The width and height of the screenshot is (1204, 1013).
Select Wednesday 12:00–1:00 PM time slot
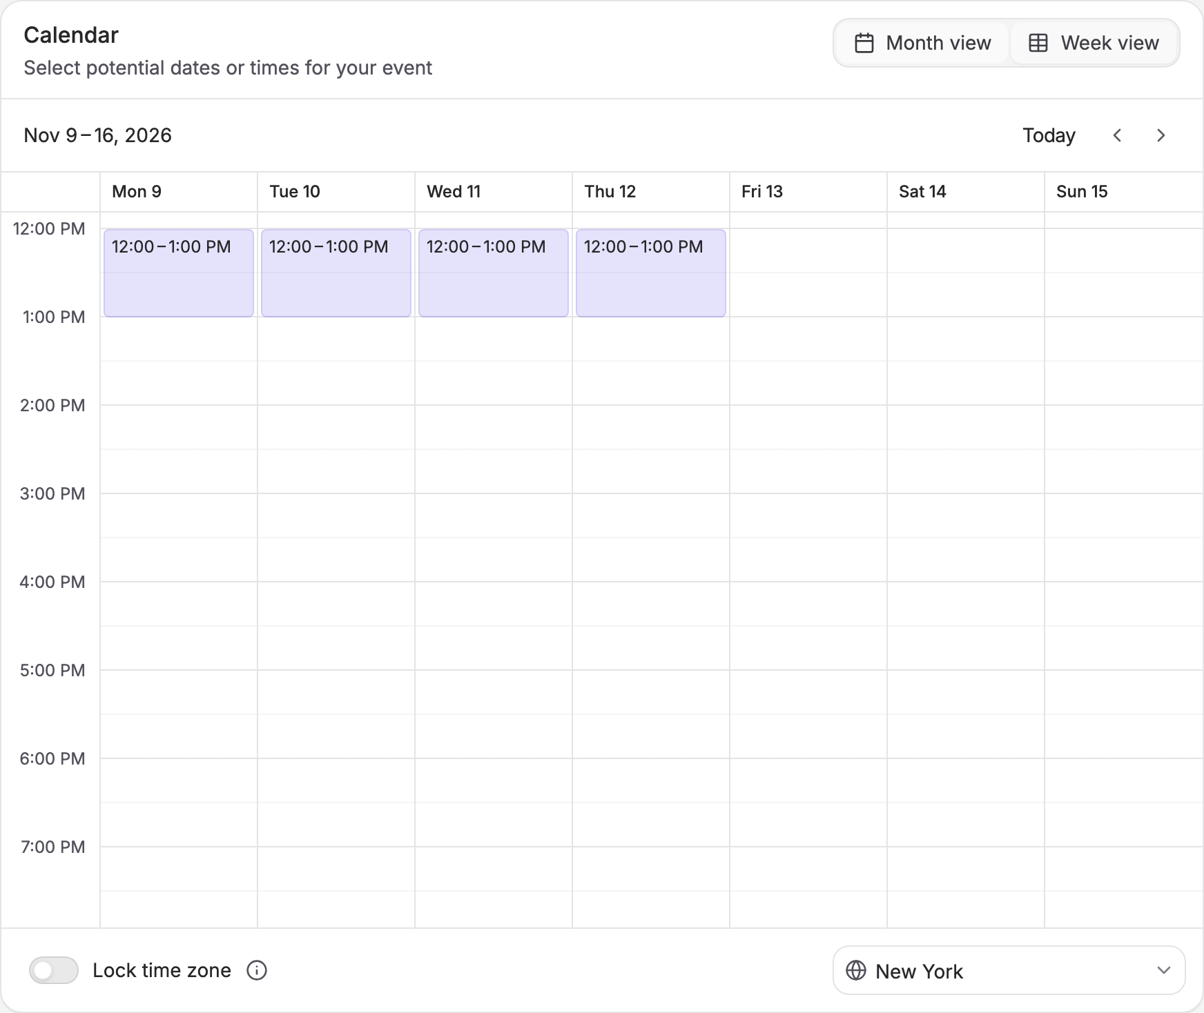pyautogui.click(x=494, y=273)
